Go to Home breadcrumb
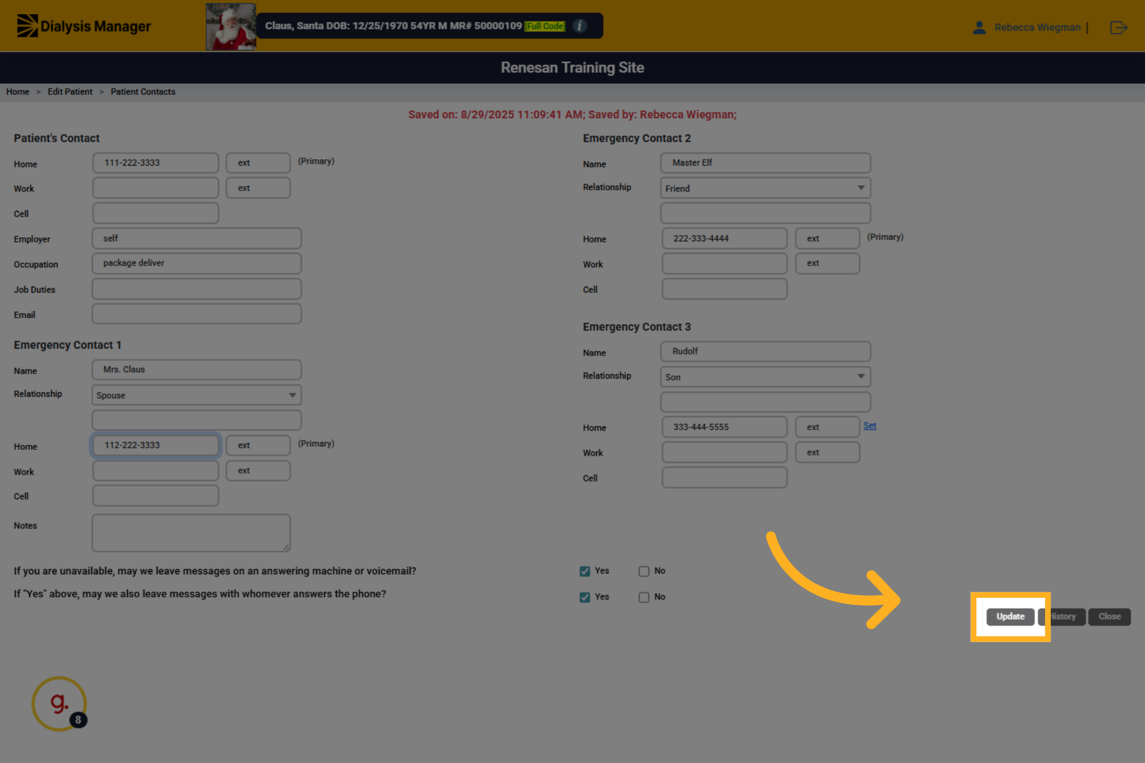 pos(18,92)
